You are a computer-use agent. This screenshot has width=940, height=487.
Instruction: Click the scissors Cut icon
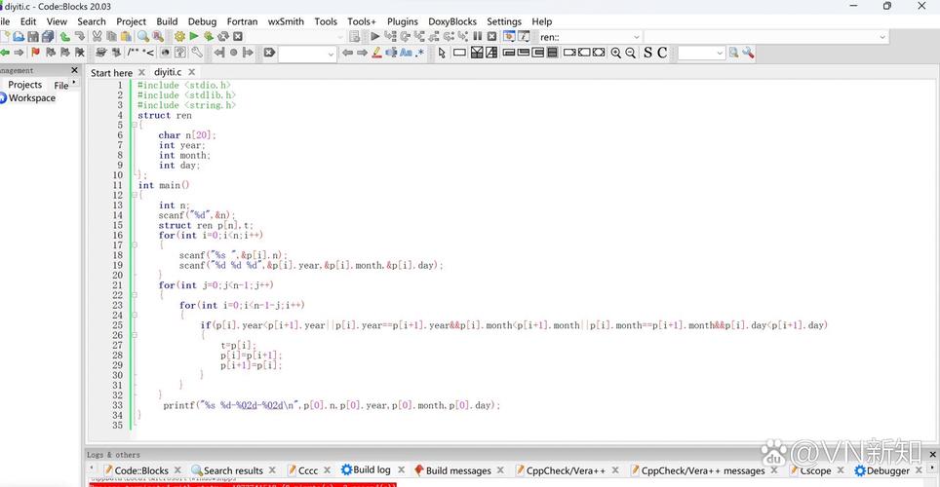coord(98,37)
